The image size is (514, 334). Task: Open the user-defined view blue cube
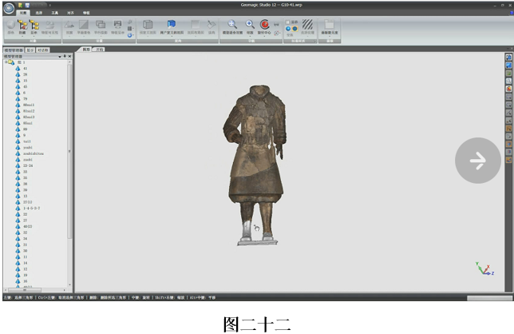[x=172, y=24]
